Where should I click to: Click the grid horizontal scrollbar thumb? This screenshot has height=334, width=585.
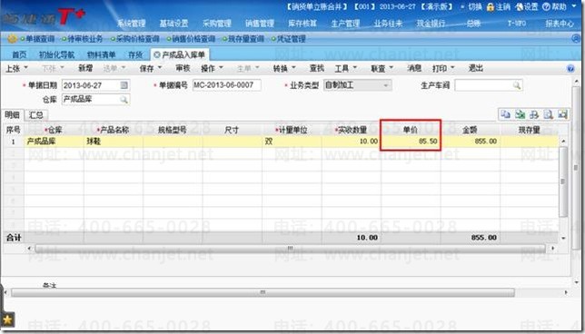[291, 248]
